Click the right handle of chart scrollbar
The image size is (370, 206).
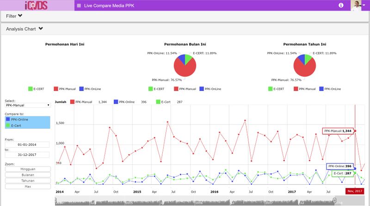(x=334, y=200)
